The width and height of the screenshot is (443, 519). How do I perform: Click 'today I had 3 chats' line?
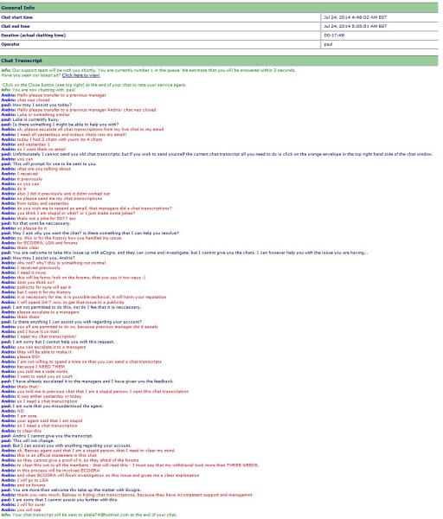pos(52,139)
